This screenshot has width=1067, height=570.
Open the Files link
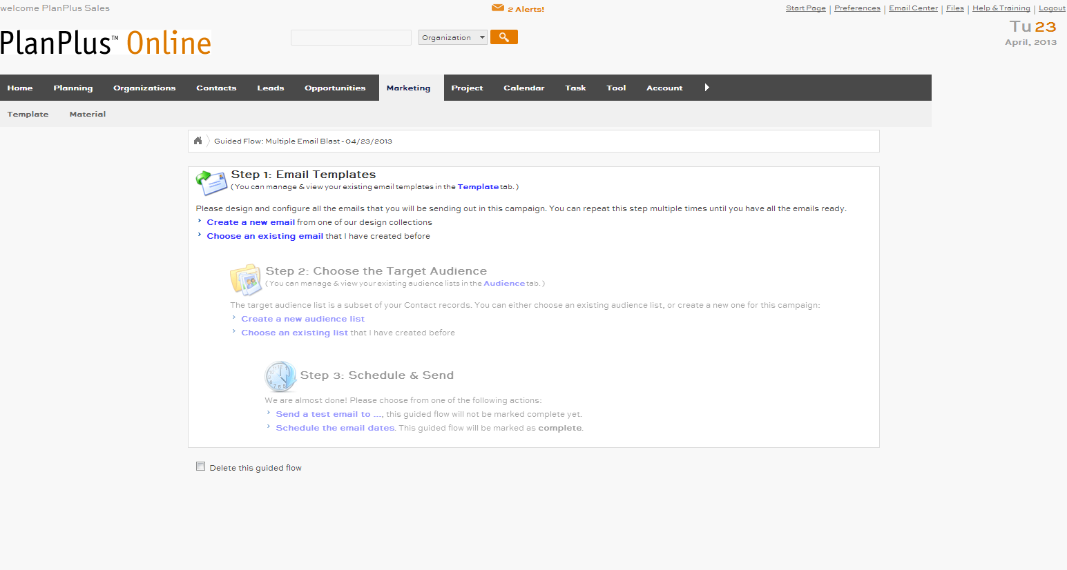[955, 8]
